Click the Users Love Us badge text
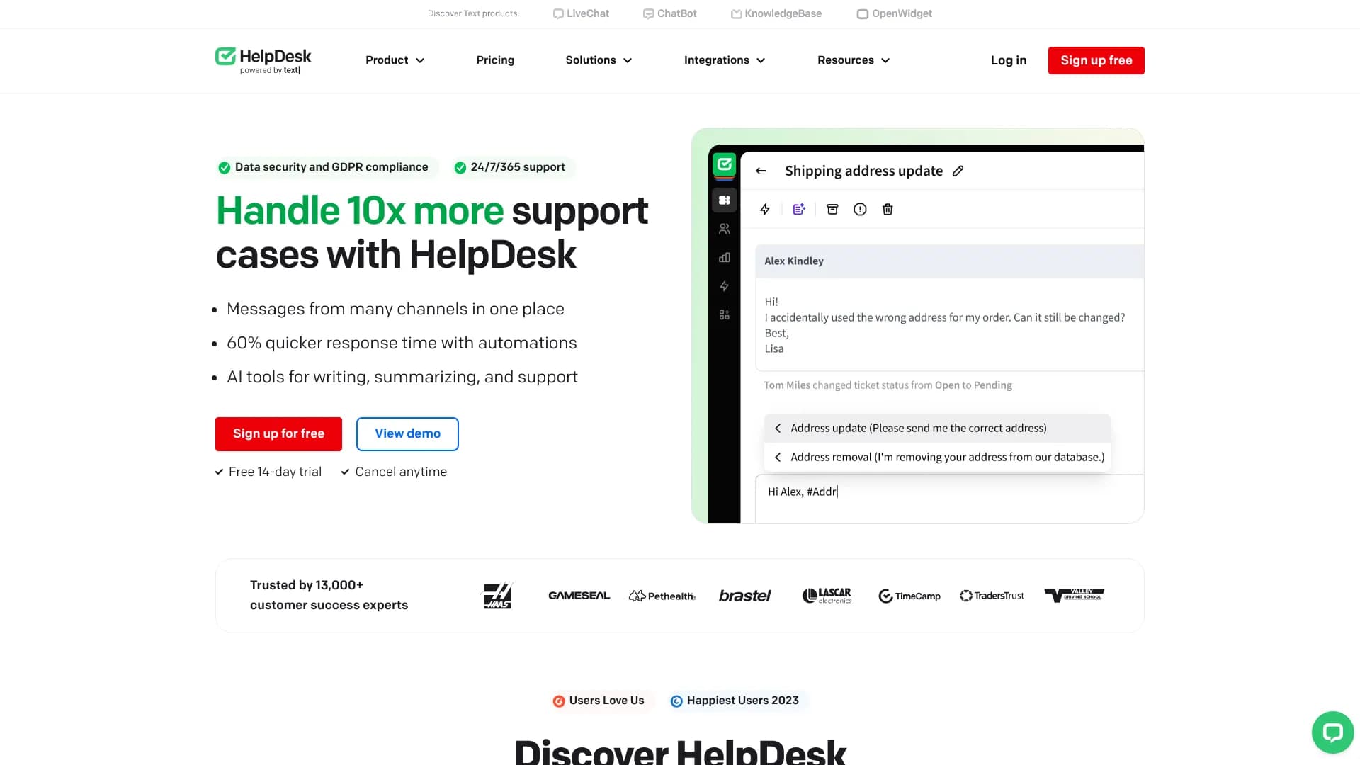This screenshot has height=765, width=1360. (606, 701)
